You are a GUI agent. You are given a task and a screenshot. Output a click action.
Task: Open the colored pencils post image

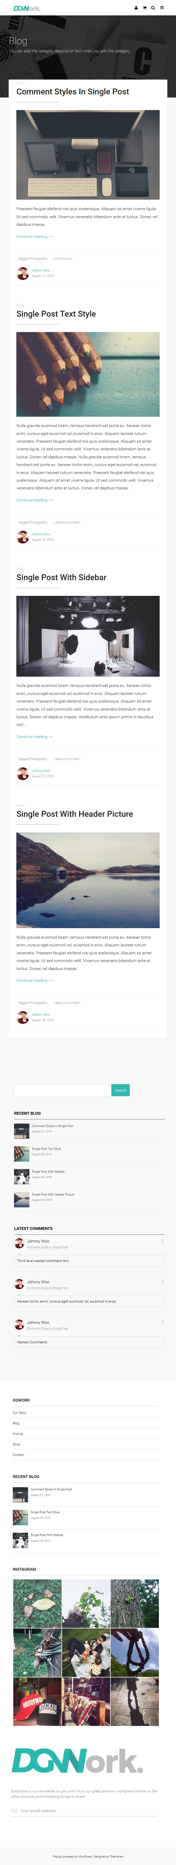pos(88,374)
